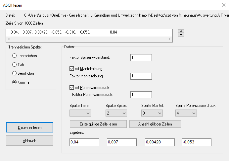This screenshot has width=229, height=161.
Task: Toggle the mit Porenwasserdruck checkbox
Action: click(x=72, y=88)
